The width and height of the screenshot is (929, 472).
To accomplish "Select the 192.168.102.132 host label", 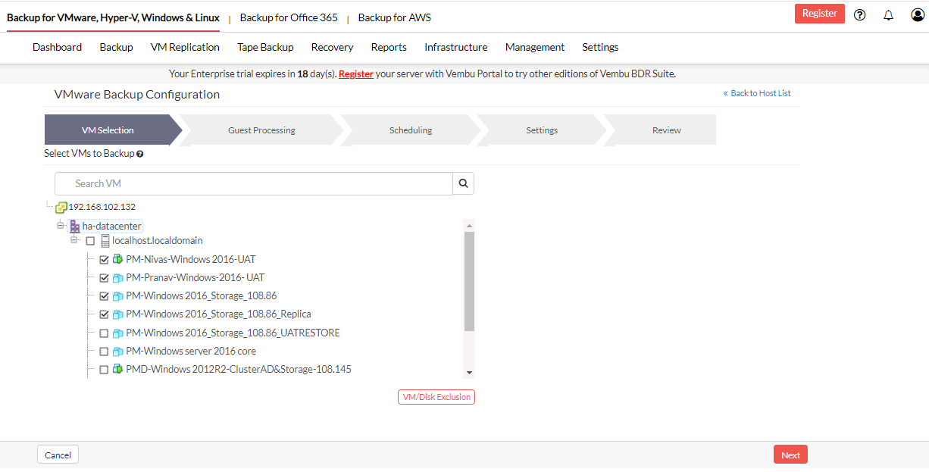I will [x=102, y=207].
